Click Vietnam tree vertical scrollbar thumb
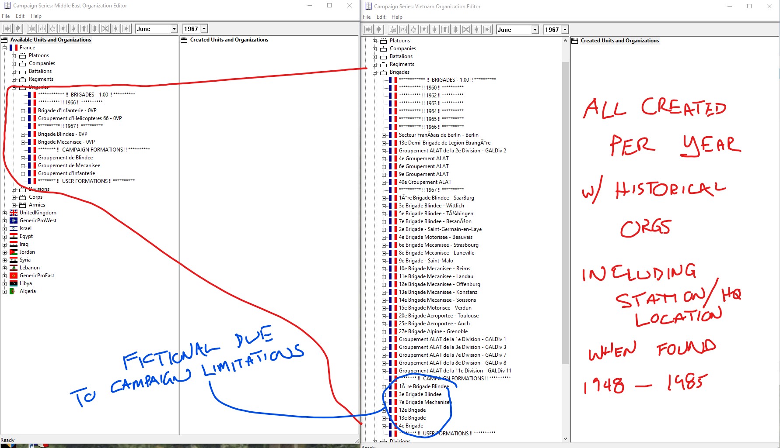780x448 pixels. coord(565,213)
